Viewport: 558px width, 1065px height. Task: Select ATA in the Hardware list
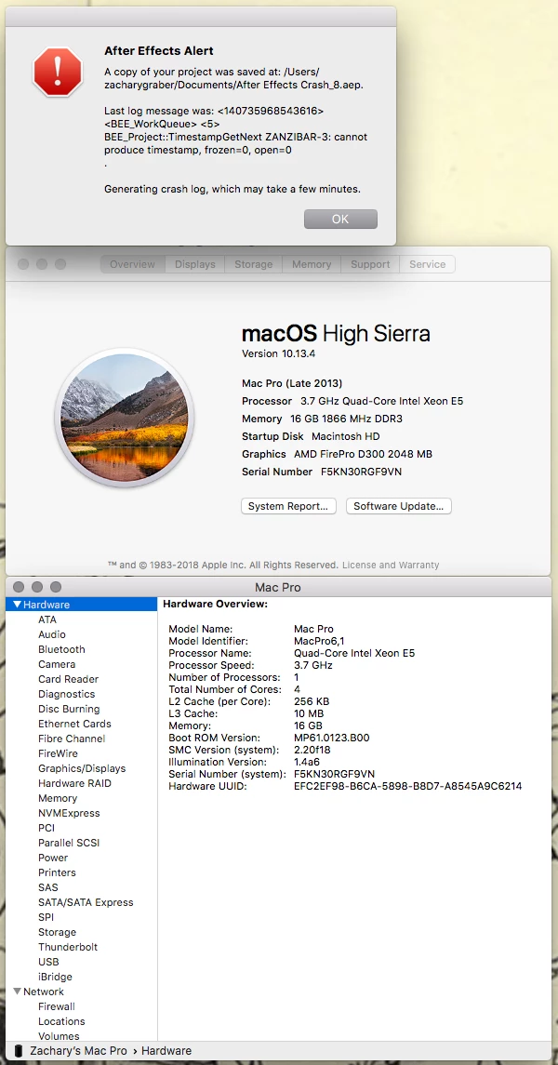47,619
